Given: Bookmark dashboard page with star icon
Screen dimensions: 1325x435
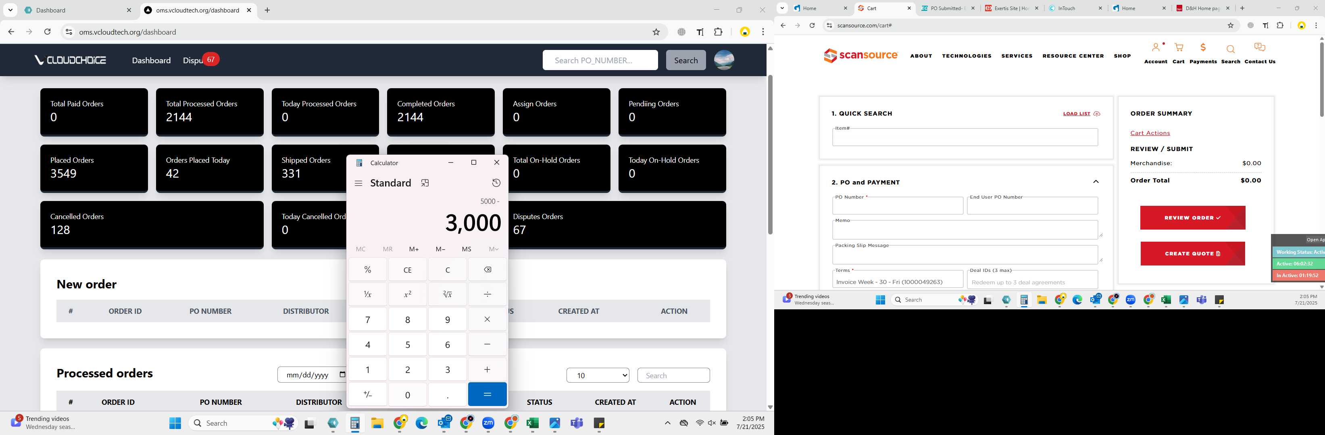Looking at the screenshot, I should click(656, 32).
